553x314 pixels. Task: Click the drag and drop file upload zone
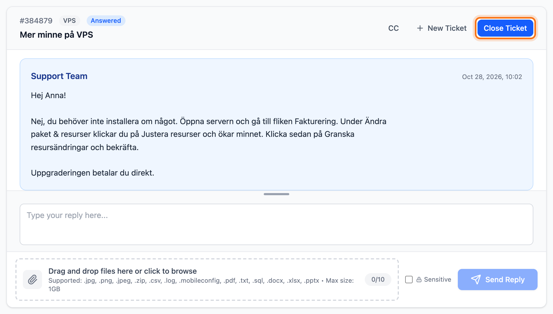[x=207, y=280]
